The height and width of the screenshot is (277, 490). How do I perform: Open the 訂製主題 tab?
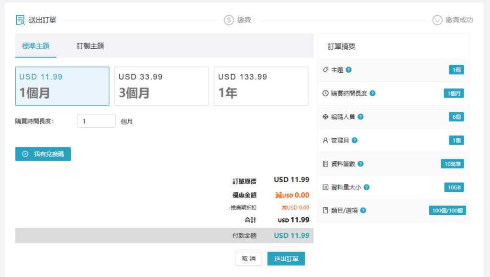[90, 46]
